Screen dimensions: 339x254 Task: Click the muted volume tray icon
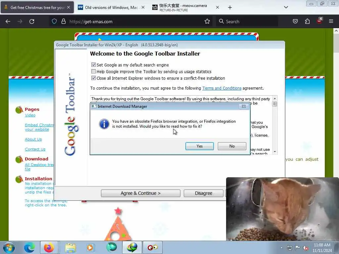pyautogui.click(x=306, y=248)
